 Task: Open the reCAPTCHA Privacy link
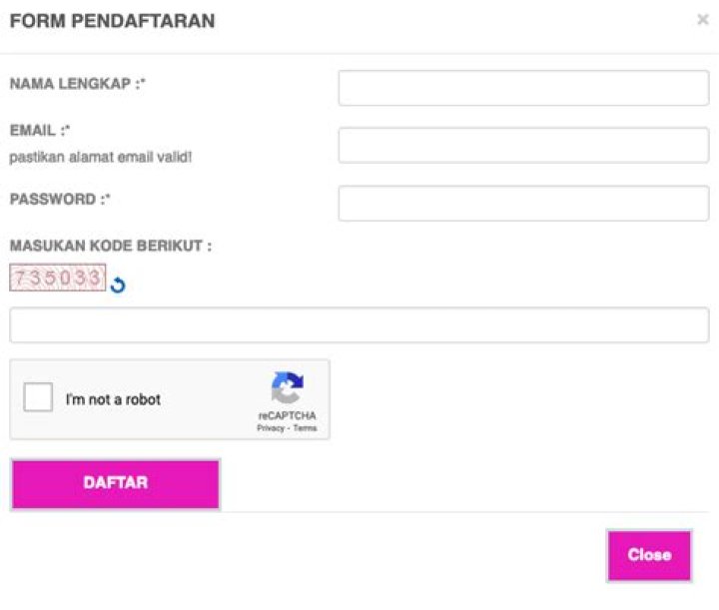point(270,428)
